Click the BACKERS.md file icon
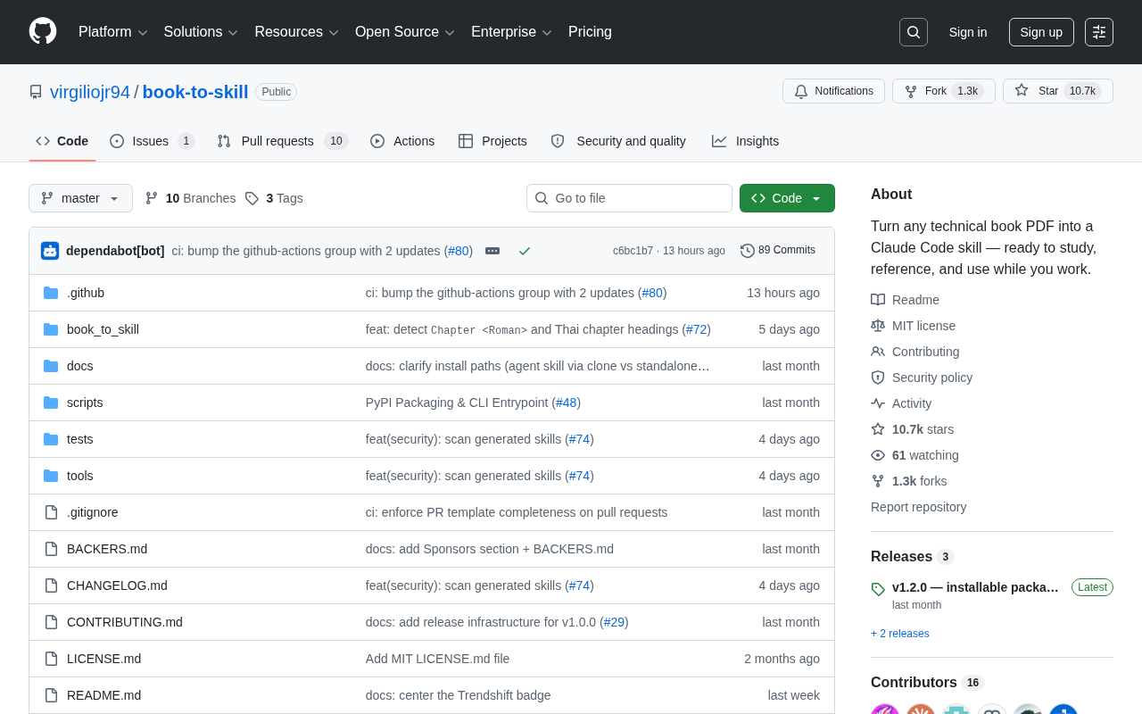 click(51, 549)
